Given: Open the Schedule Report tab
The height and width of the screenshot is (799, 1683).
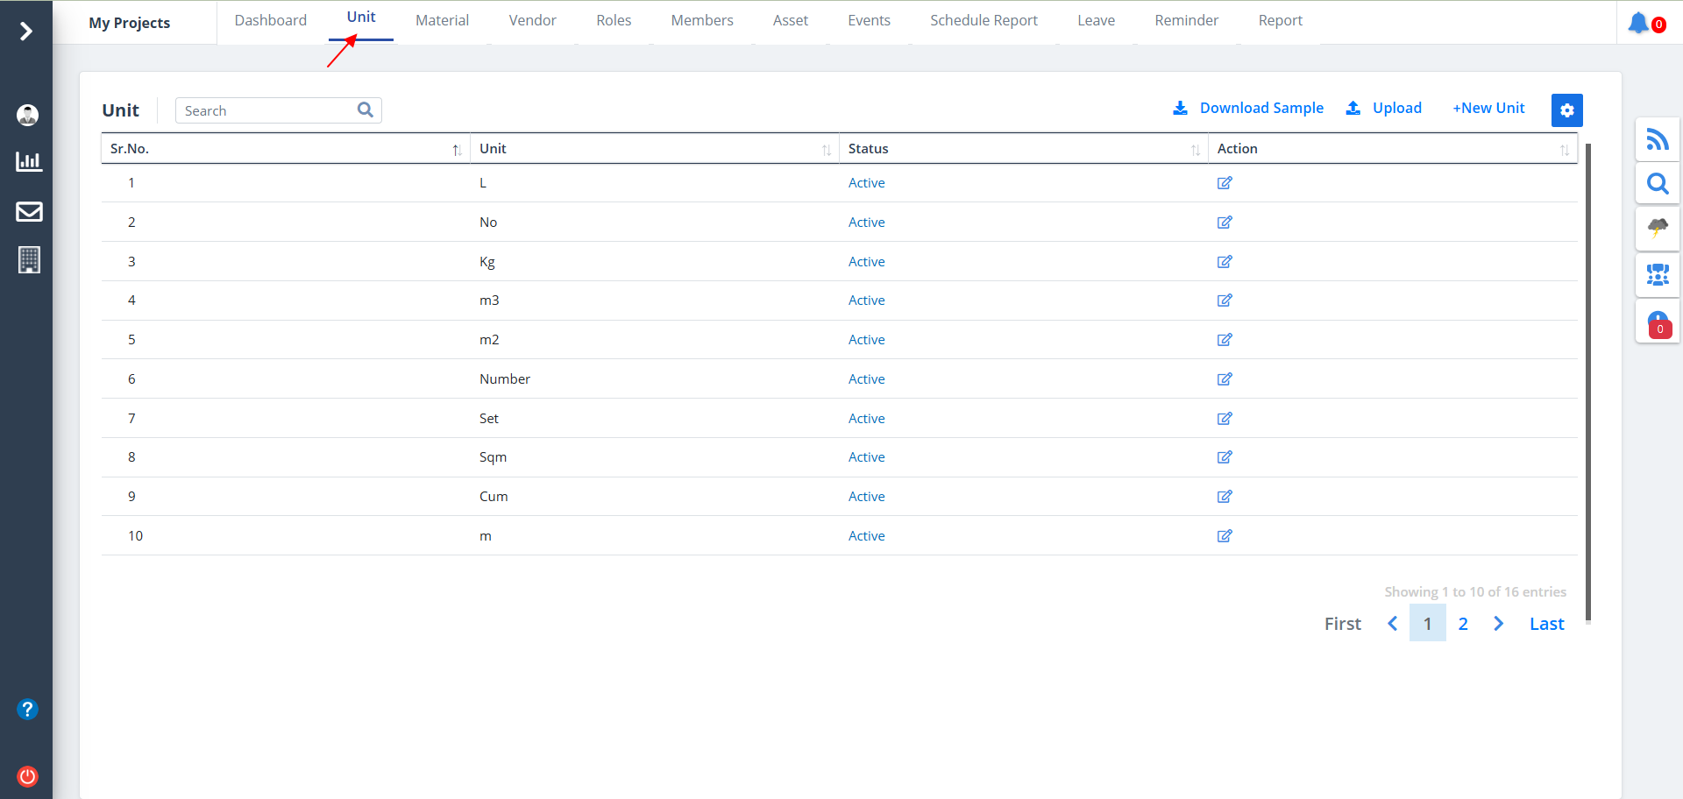Looking at the screenshot, I should [x=984, y=20].
